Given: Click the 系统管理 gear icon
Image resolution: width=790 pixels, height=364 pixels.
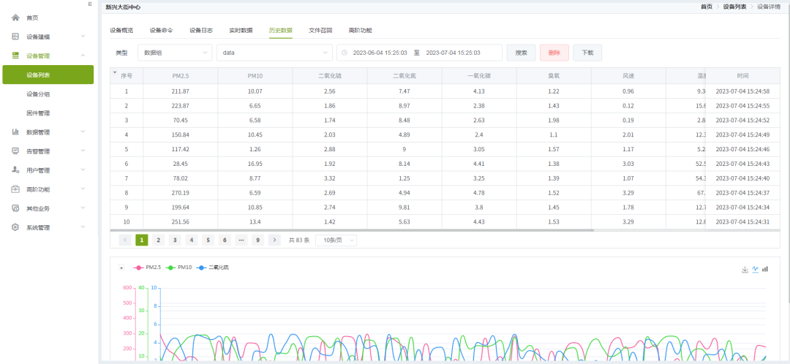Looking at the screenshot, I should tap(15, 227).
